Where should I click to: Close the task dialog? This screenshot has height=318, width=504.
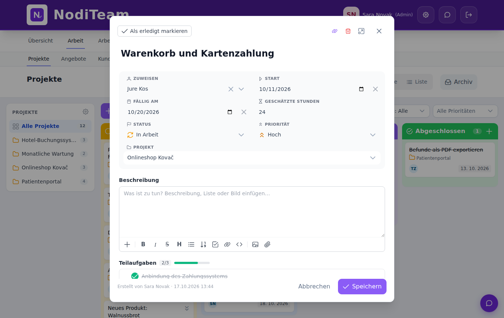[x=379, y=31]
